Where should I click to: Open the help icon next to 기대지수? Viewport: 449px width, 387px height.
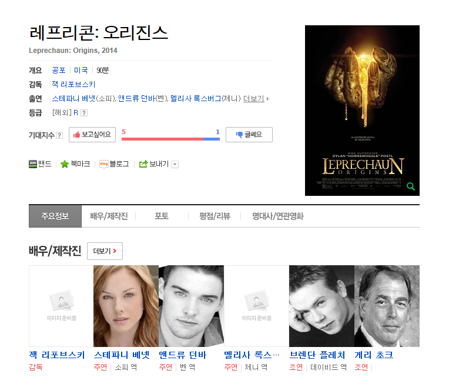point(59,135)
